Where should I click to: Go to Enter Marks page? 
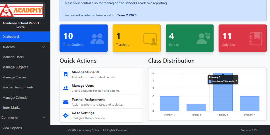(x=11, y=108)
